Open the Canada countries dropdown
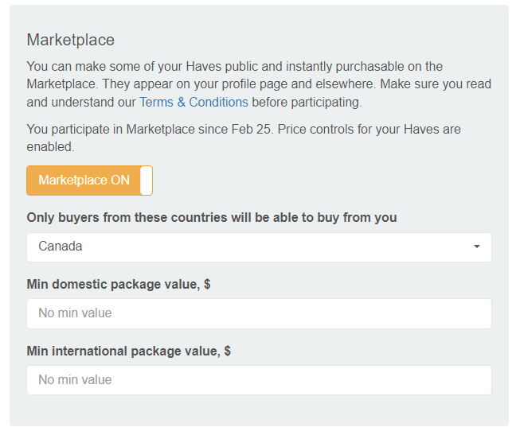Viewport: 516px width, 435px height. pyautogui.click(x=259, y=247)
